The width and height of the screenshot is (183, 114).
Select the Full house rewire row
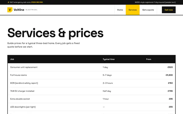91,75
